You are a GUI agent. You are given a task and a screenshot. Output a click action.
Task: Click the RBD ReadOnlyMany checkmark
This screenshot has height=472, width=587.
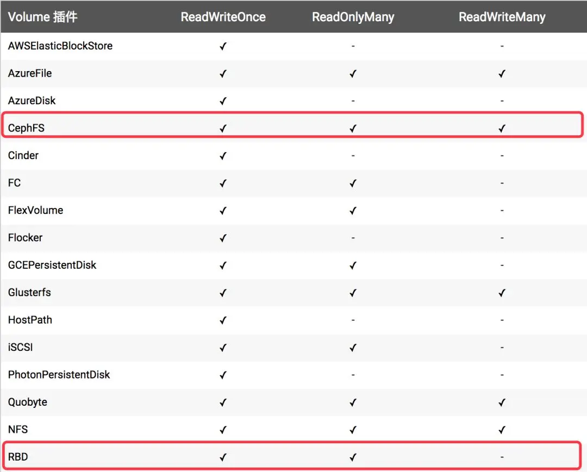(353, 457)
